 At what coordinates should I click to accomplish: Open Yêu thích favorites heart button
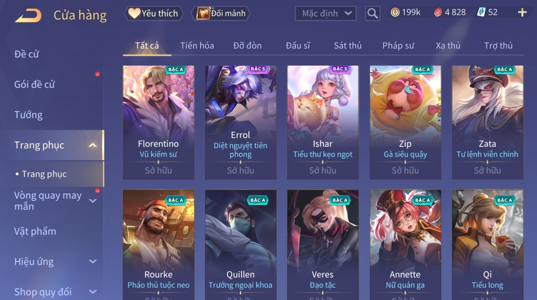click(154, 13)
